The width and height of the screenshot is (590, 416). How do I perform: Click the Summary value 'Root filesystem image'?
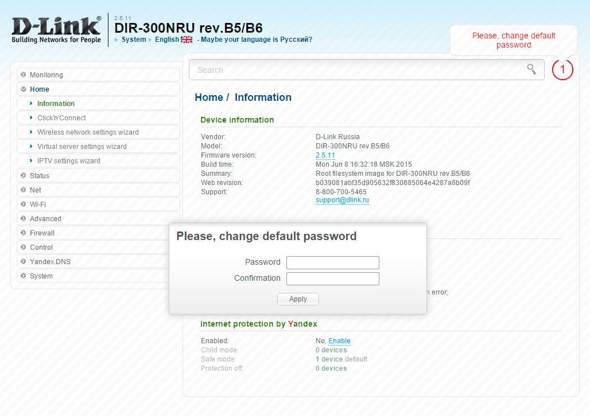click(393, 174)
